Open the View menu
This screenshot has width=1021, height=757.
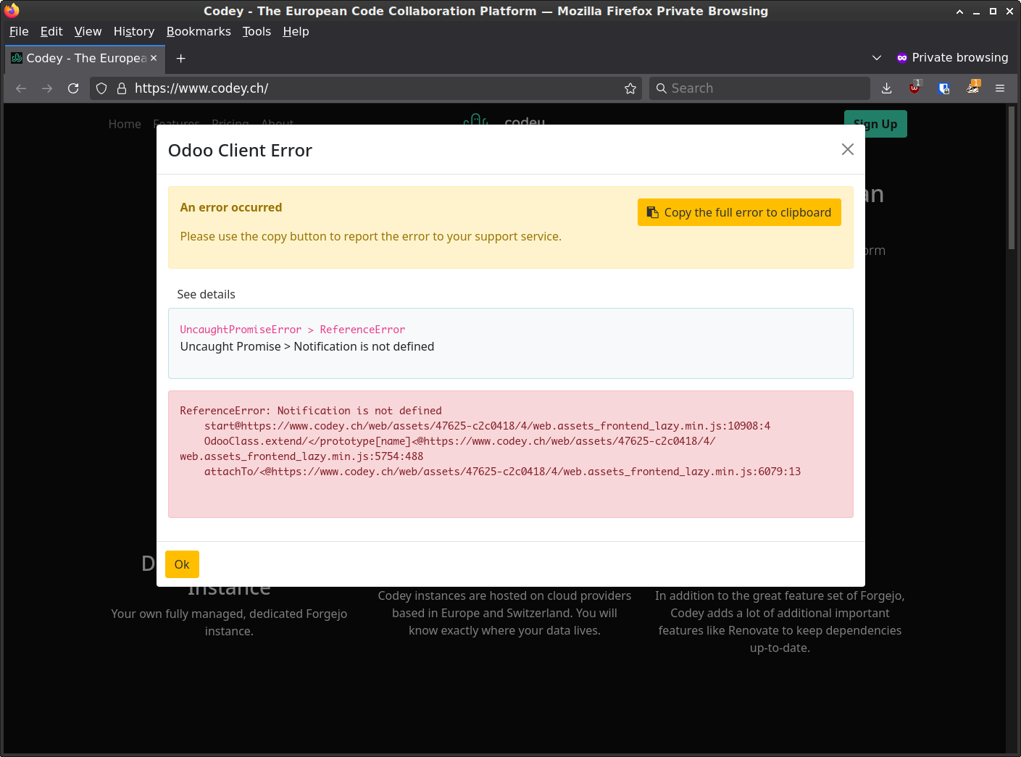[88, 31]
